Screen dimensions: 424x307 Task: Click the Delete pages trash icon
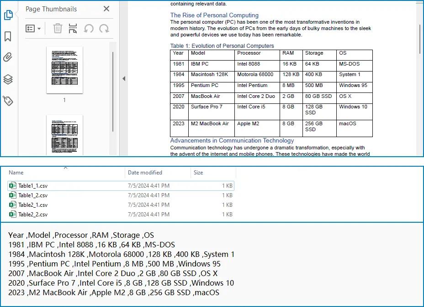58,28
